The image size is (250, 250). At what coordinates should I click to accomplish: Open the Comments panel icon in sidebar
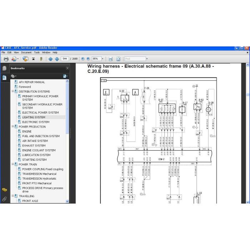(x=4, y=190)
